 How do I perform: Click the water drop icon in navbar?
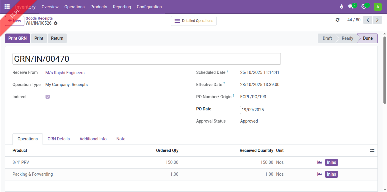[x=341, y=7]
